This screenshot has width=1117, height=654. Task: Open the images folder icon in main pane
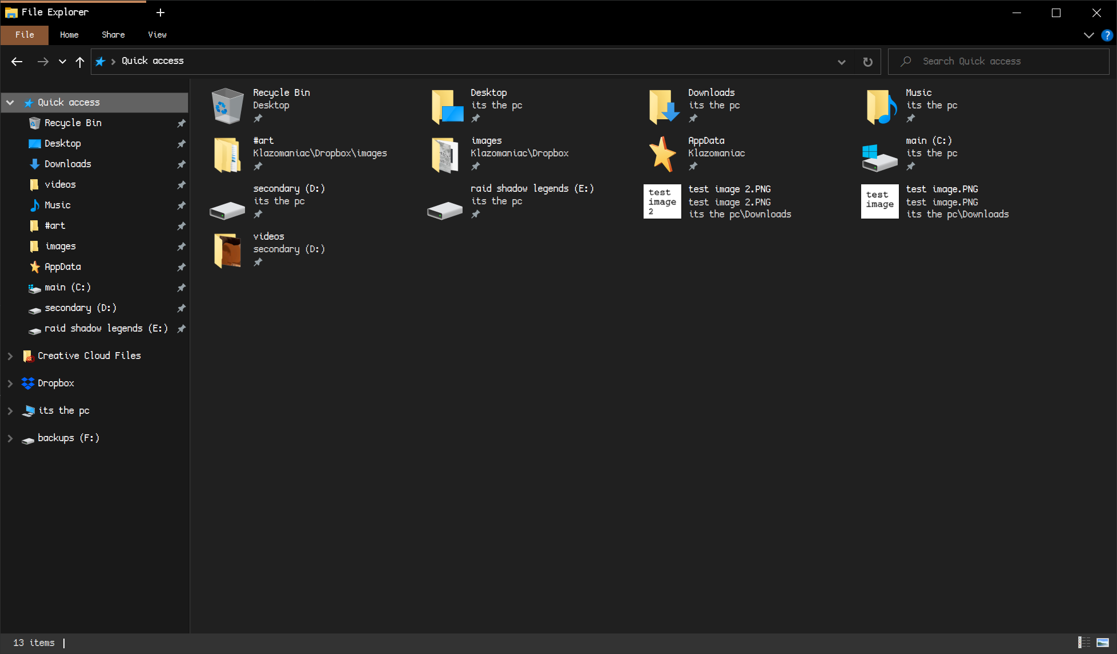(445, 155)
